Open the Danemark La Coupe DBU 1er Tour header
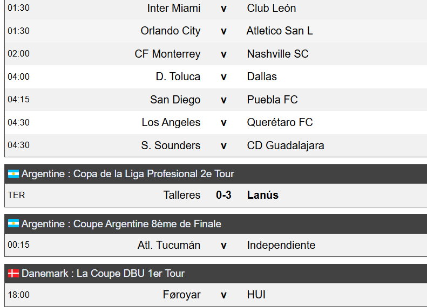 pyautogui.click(x=216, y=274)
